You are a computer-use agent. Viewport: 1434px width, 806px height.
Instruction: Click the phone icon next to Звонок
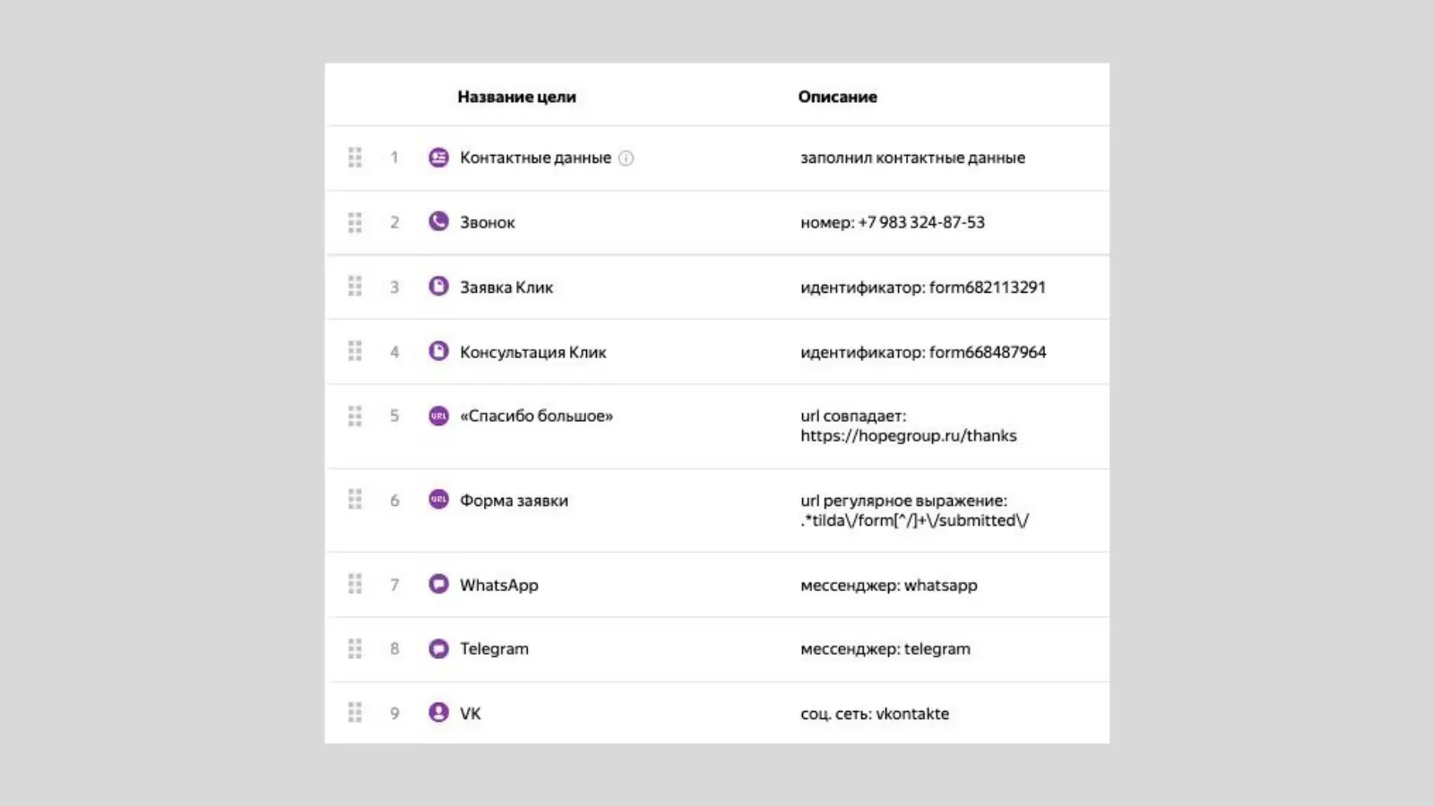tap(438, 221)
